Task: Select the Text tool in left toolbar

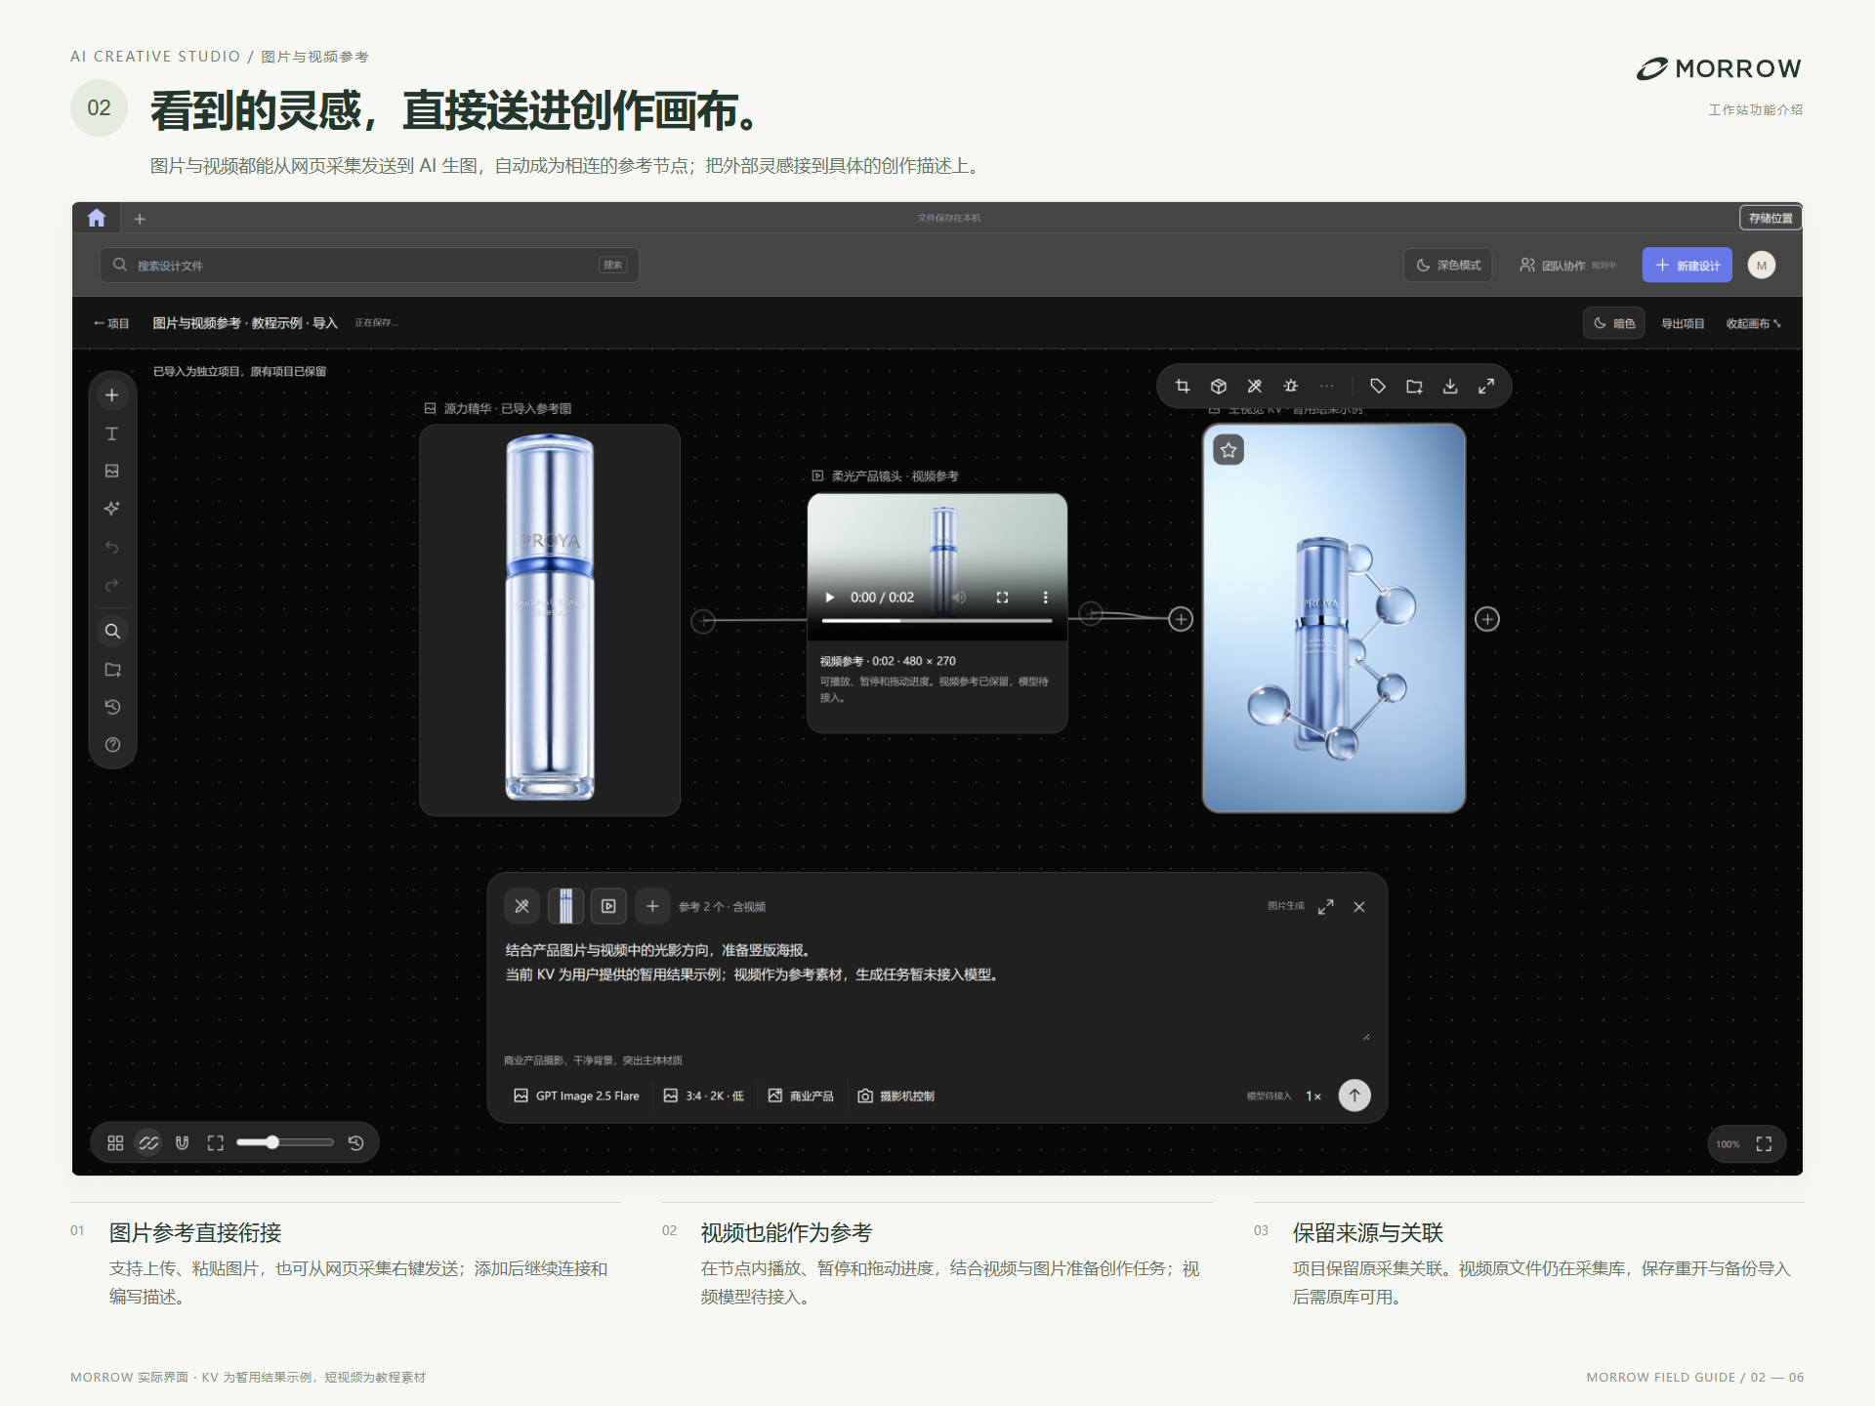Action: click(112, 434)
